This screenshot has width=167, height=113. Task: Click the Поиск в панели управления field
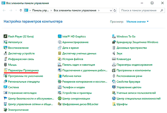(x=142, y=10)
